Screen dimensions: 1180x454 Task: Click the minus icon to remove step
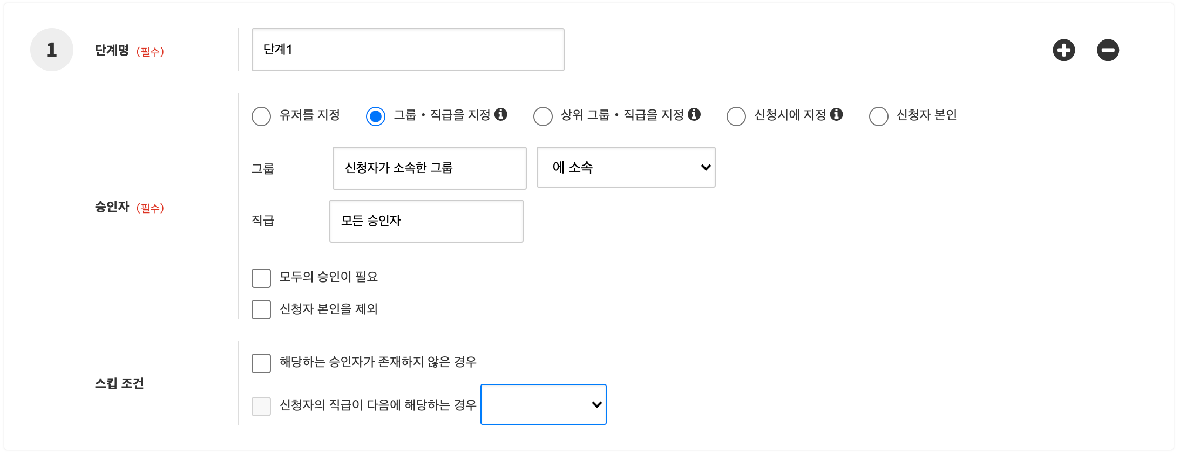point(1108,50)
